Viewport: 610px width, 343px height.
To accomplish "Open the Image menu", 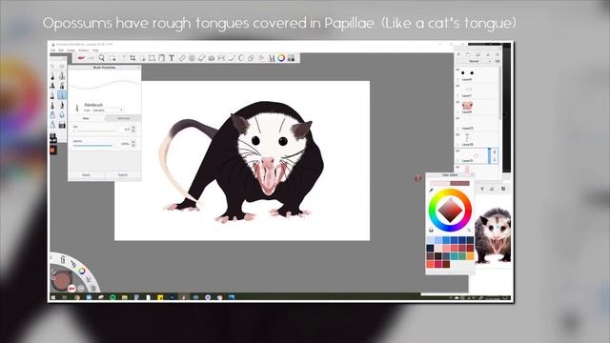I will pos(71,50).
